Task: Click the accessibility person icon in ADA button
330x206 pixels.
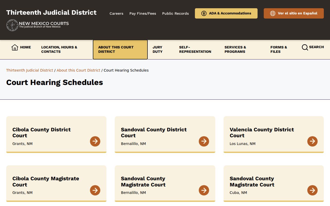Action: click(x=204, y=13)
